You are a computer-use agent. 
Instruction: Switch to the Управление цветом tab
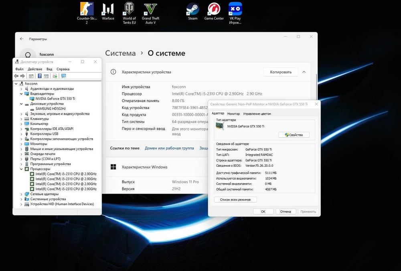(257, 114)
